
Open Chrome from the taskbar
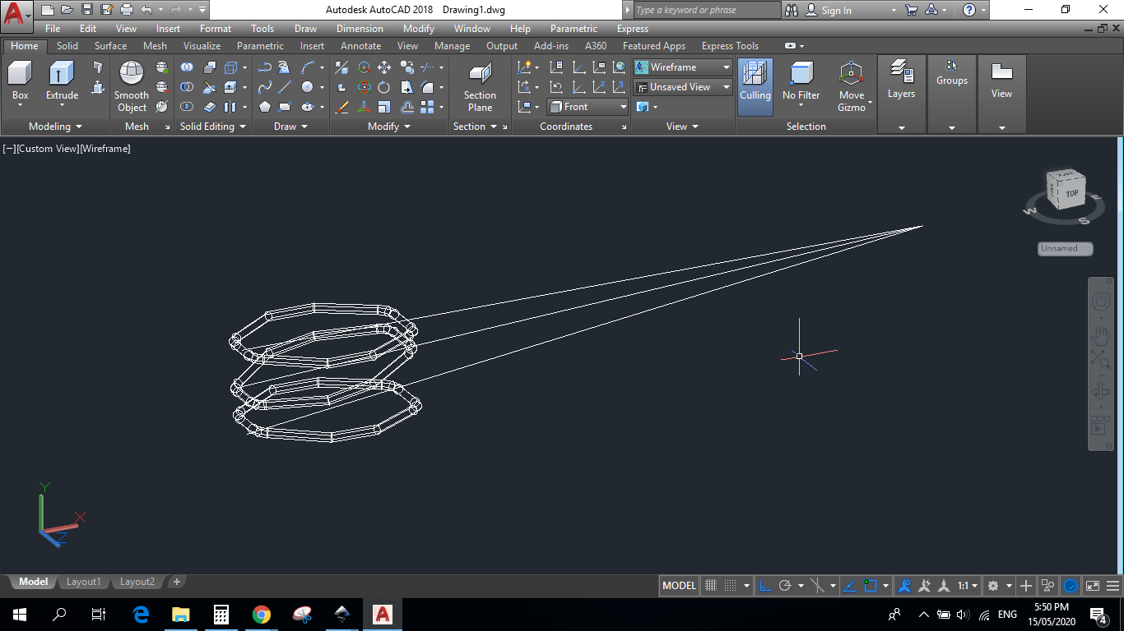coord(262,615)
